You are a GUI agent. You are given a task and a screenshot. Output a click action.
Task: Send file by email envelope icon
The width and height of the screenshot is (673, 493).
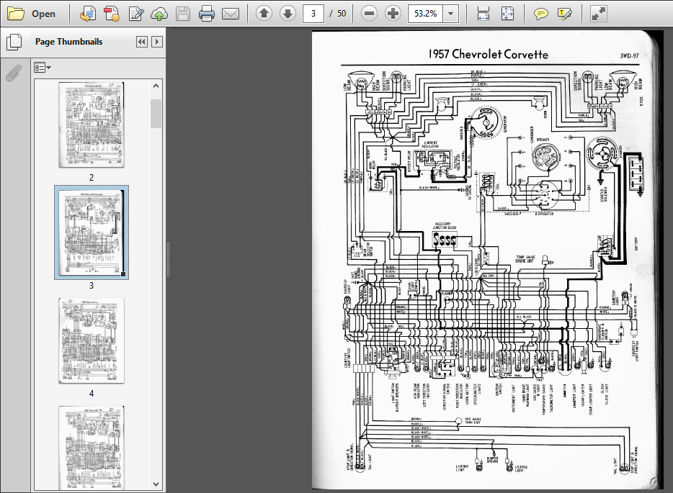tap(231, 14)
